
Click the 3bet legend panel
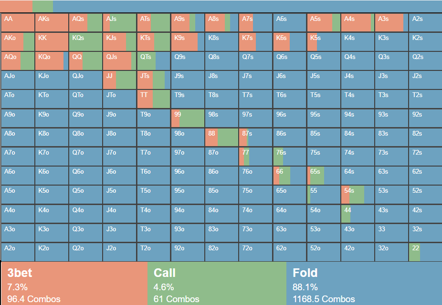tap(74, 284)
